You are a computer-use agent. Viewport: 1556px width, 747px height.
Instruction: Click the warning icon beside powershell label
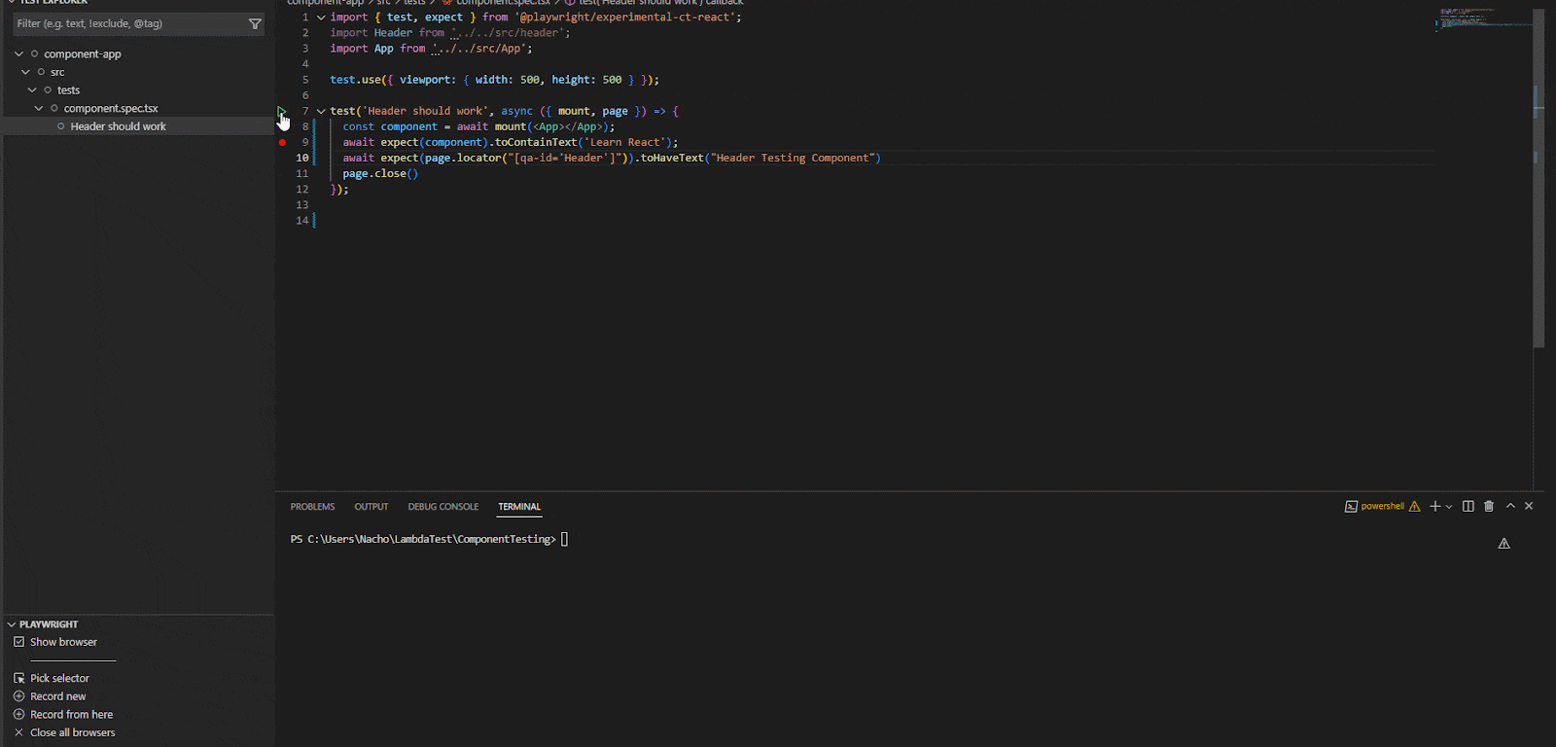[1415, 507]
